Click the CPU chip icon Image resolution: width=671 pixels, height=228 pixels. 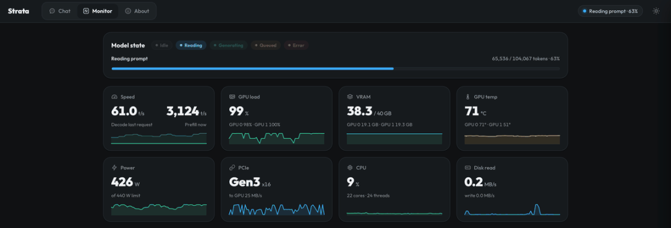350,168
